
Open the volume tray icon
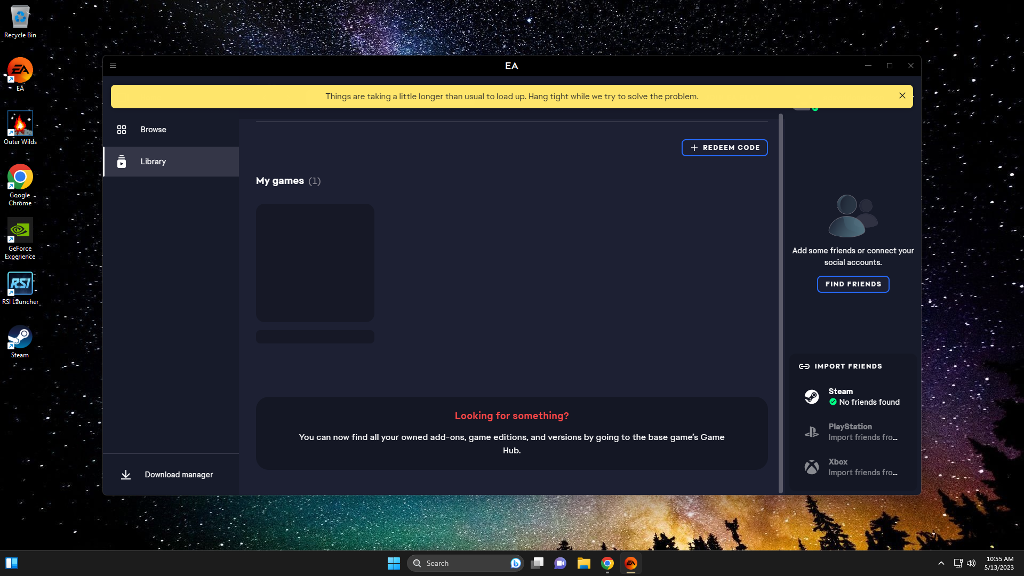point(971,563)
